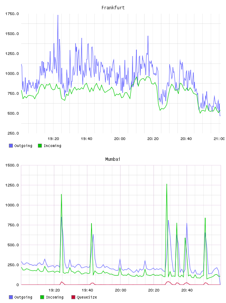This screenshot has height=303, width=226.
Task: Click the 500.0 axis label on Mumbai chart
Action: point(13,245)
